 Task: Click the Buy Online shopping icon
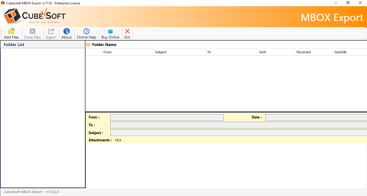[x=110, y=33]
